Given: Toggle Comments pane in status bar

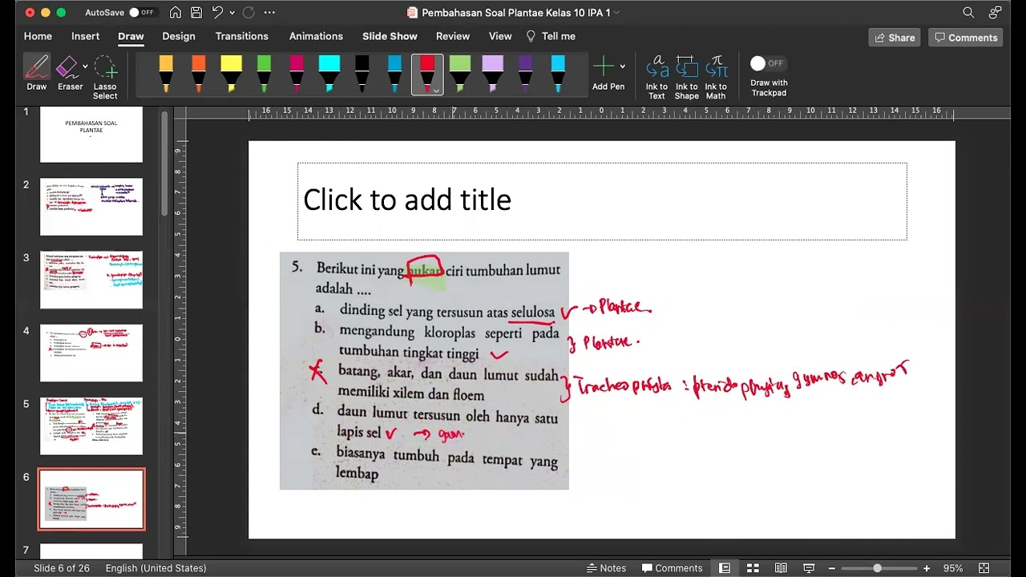Looking at the screenshot, I should click(x=672, y=568).
